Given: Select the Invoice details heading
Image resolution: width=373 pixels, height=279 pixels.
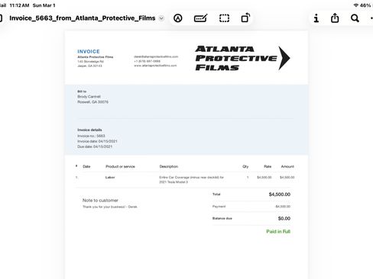Looking at the screenshot, I should pos(89,130).
